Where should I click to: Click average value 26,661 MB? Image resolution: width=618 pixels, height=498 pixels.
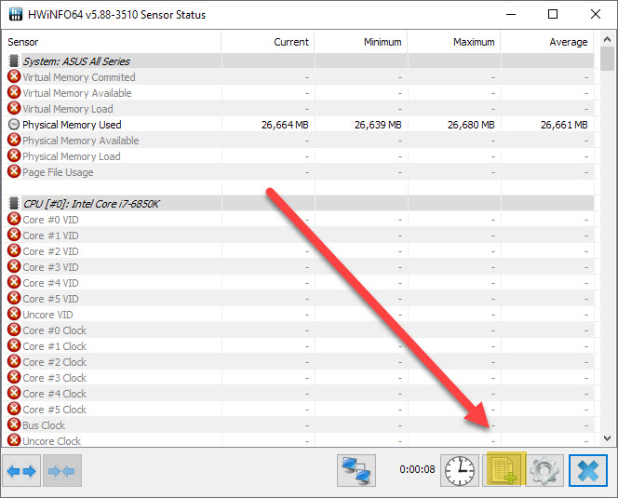[564, 125]
